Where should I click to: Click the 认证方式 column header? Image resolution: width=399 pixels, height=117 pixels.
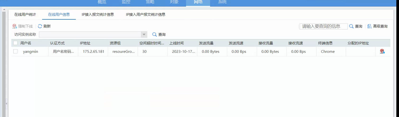tap(57, 43)
